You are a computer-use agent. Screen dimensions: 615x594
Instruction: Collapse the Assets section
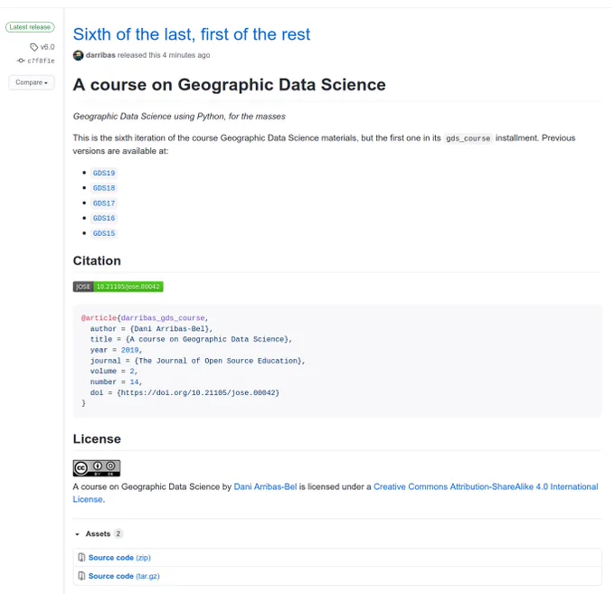point(77,534)
